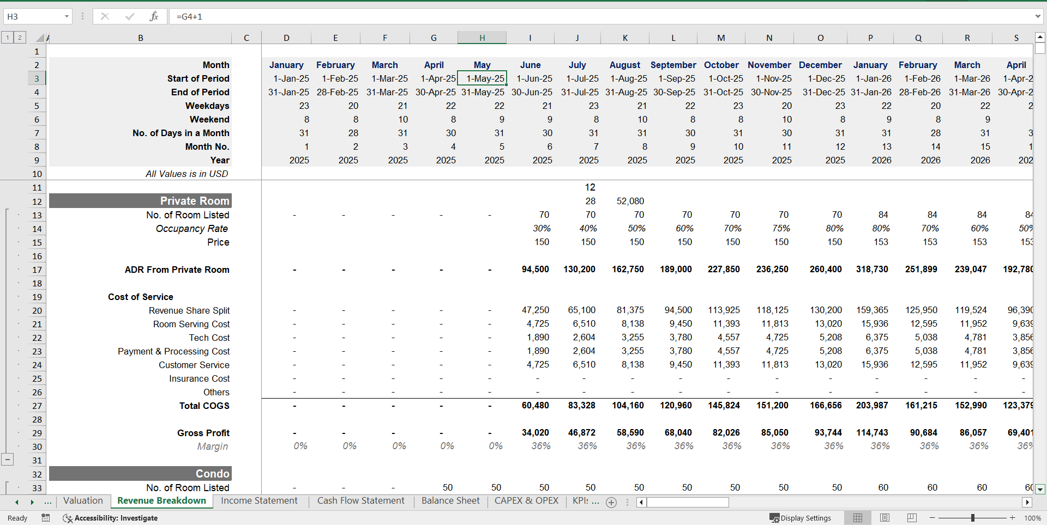Click the Enter checkmark icon in formula bar

(x=130, y=16)
